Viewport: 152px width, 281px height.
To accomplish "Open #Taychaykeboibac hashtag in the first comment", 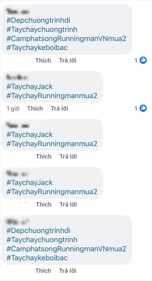I will [x=37, y=48].
